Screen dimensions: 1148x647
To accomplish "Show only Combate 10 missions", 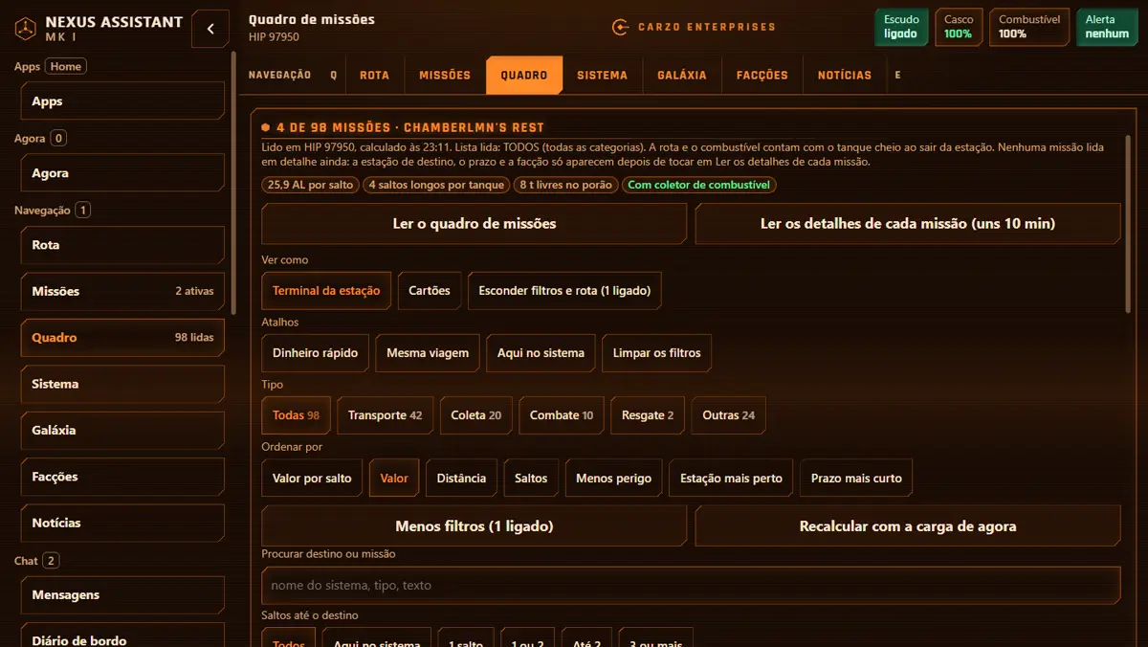I will coord(562,415).
